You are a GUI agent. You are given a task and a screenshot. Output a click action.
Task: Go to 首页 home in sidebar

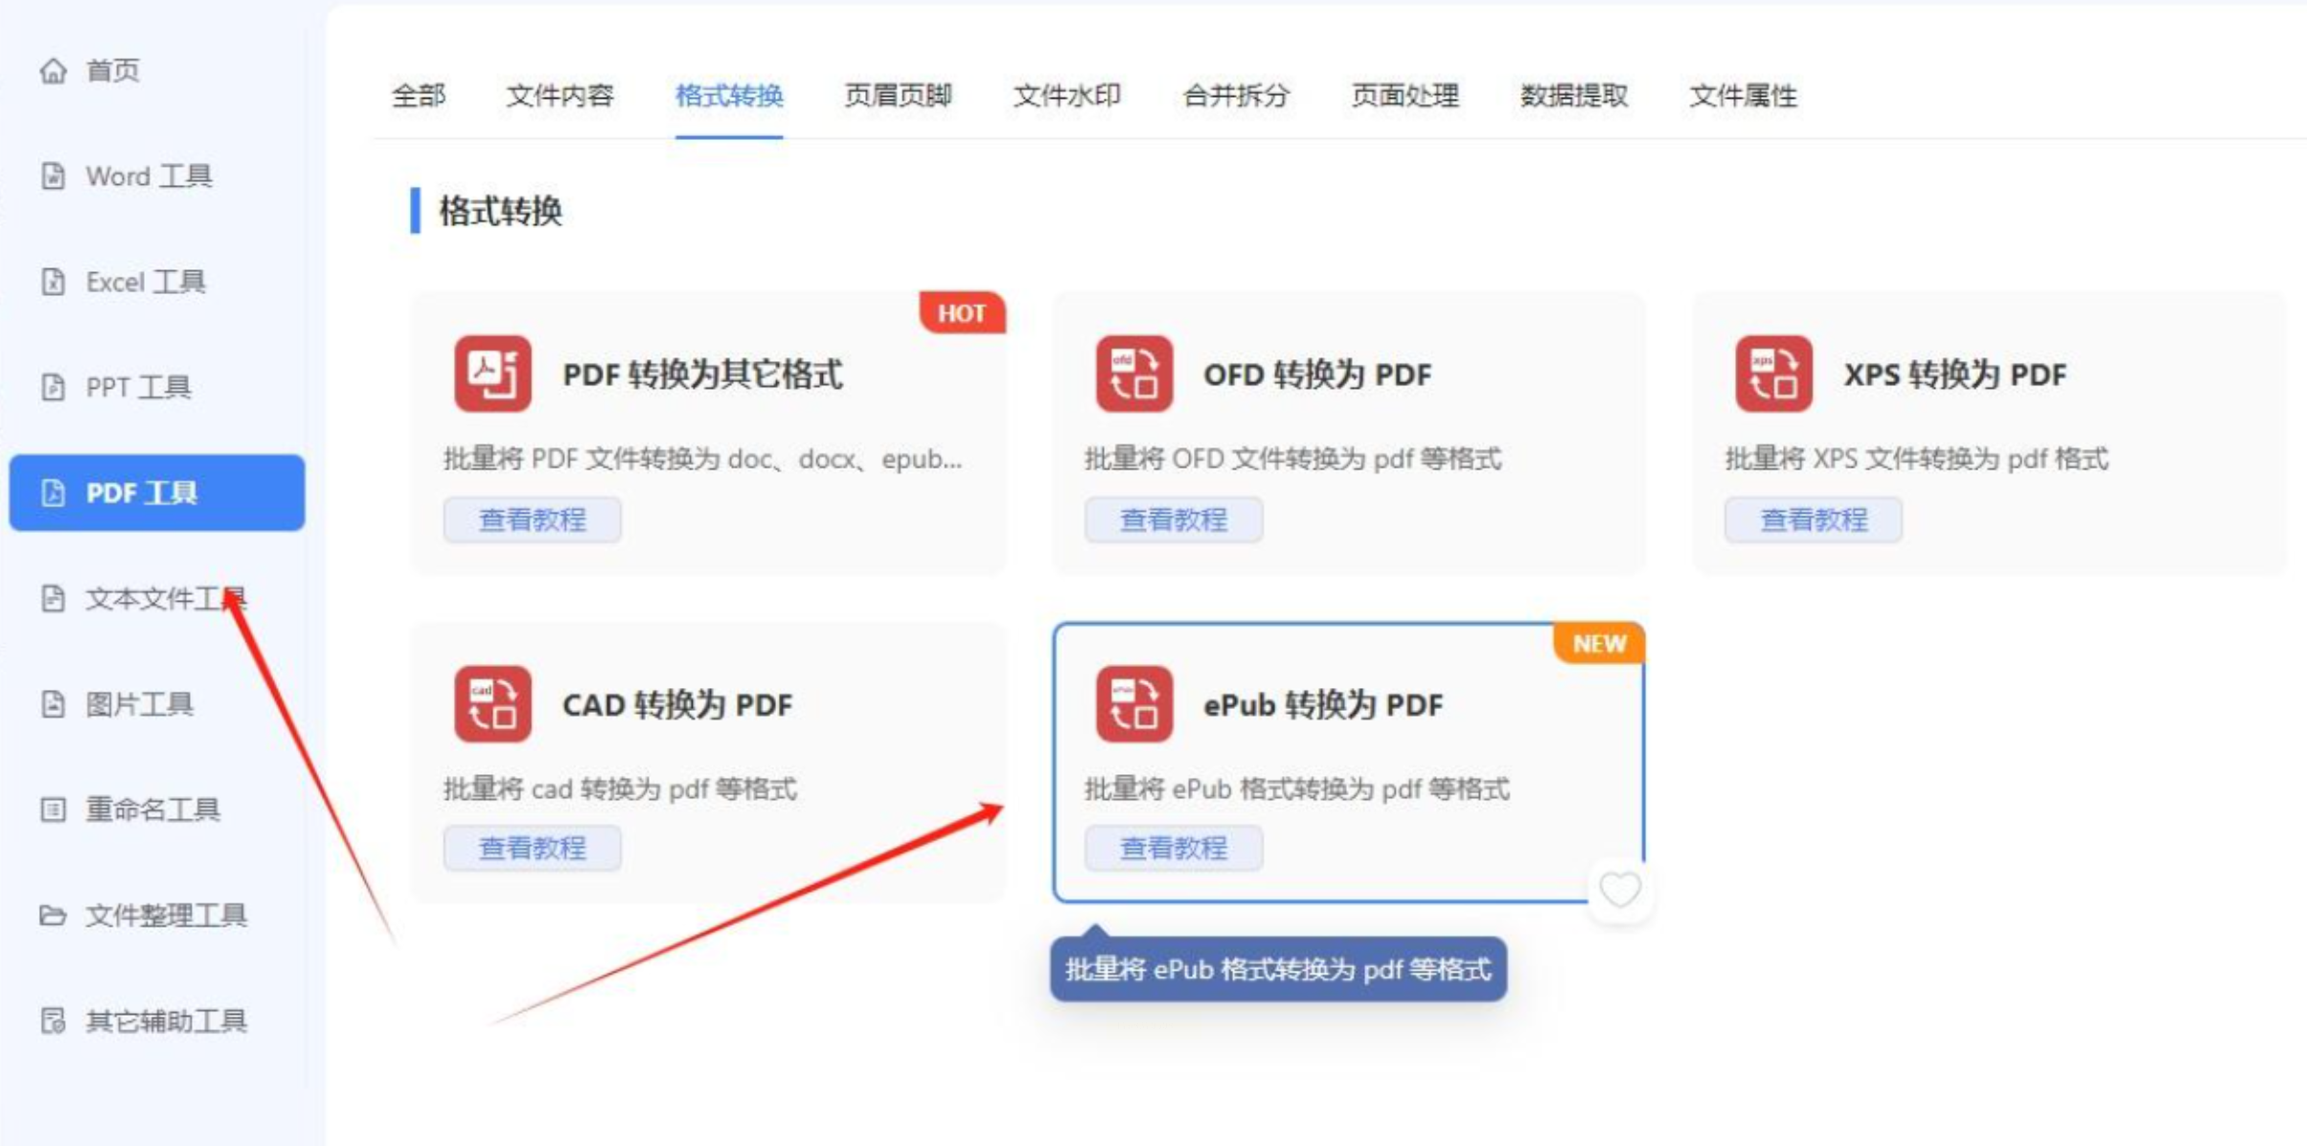click(x=112, y=71)
